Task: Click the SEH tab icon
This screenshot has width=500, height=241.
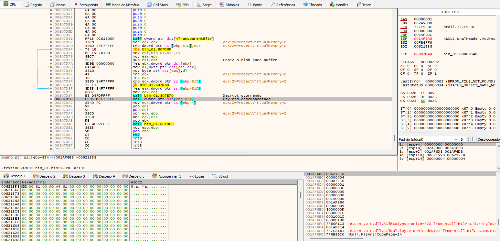Action: 178,5
